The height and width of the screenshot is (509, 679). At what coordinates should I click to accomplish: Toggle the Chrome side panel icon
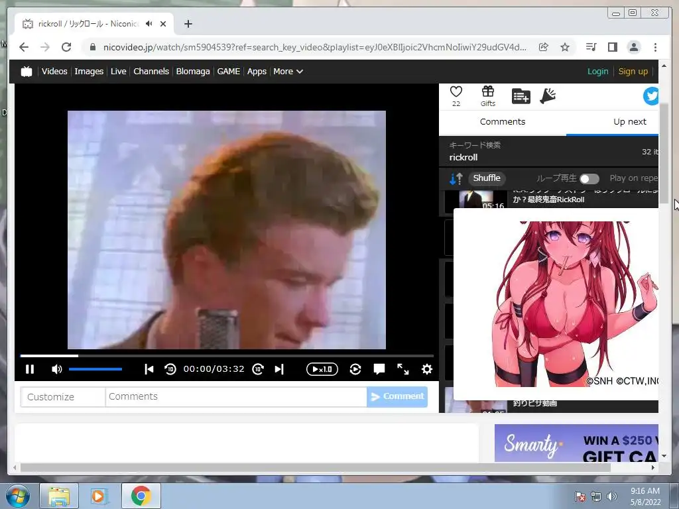click(x=612, y=47)
